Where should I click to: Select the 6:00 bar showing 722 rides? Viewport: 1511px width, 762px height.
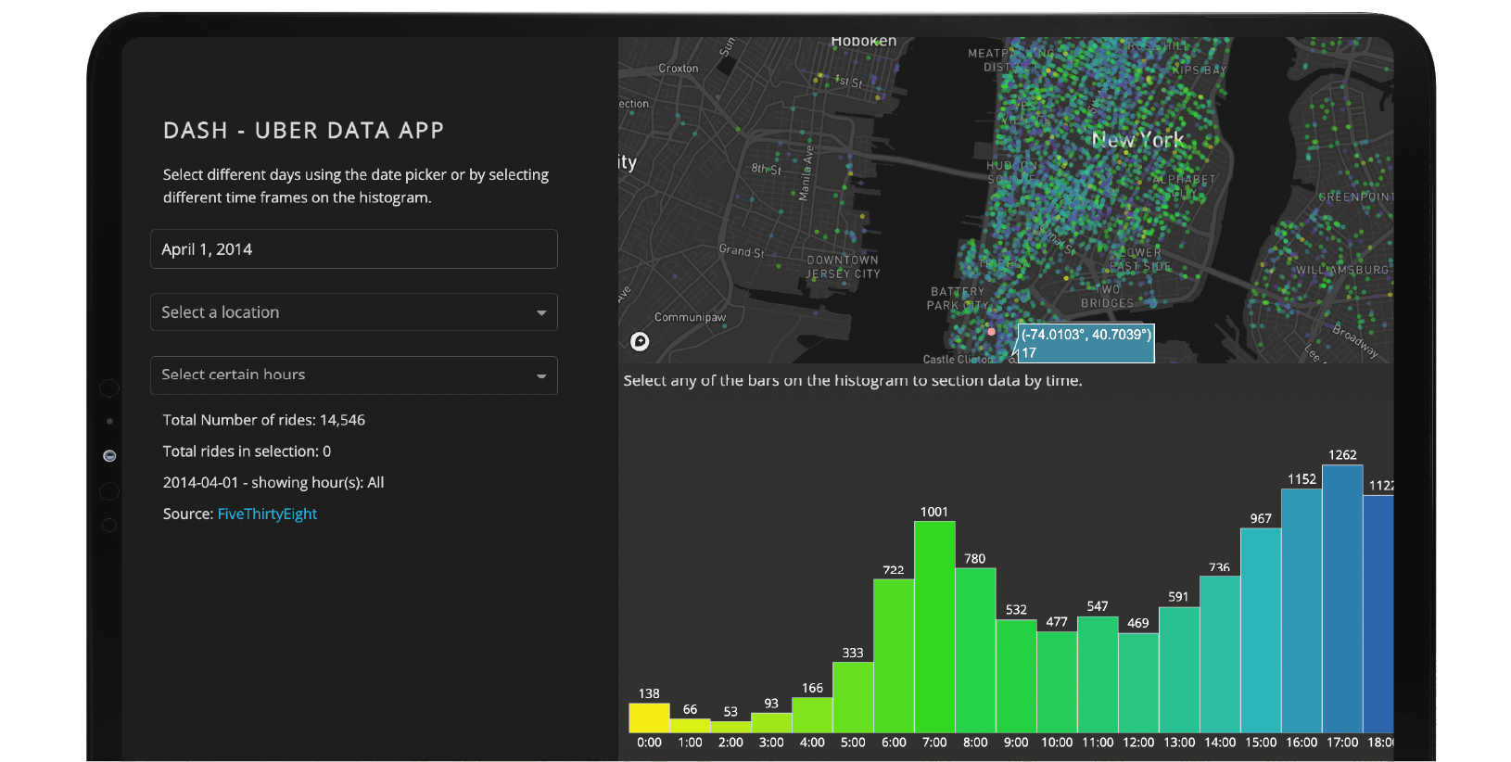894,655
